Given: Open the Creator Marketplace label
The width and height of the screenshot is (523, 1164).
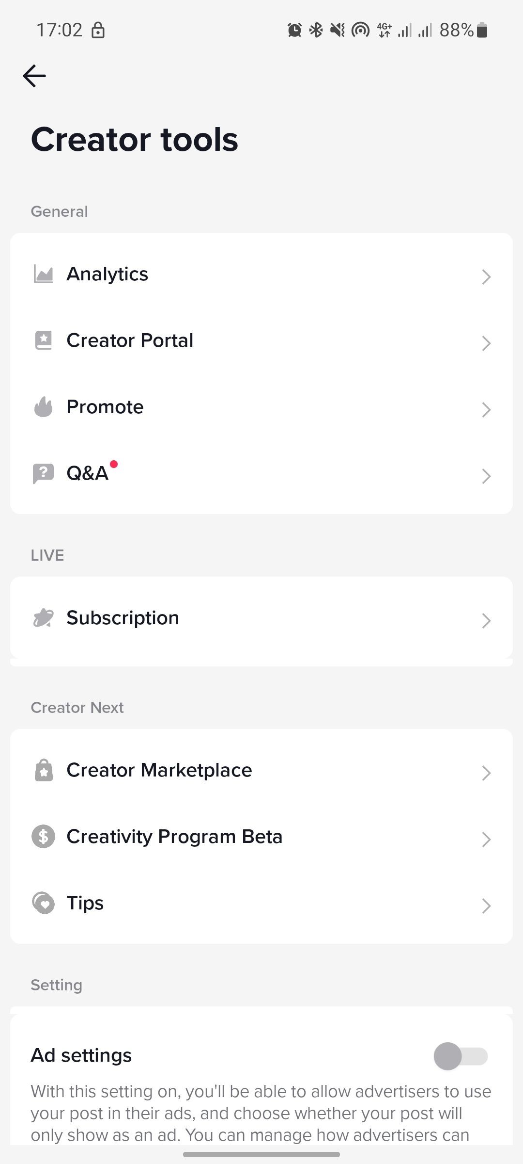Looking at the screenshot, I should point(159,770).
